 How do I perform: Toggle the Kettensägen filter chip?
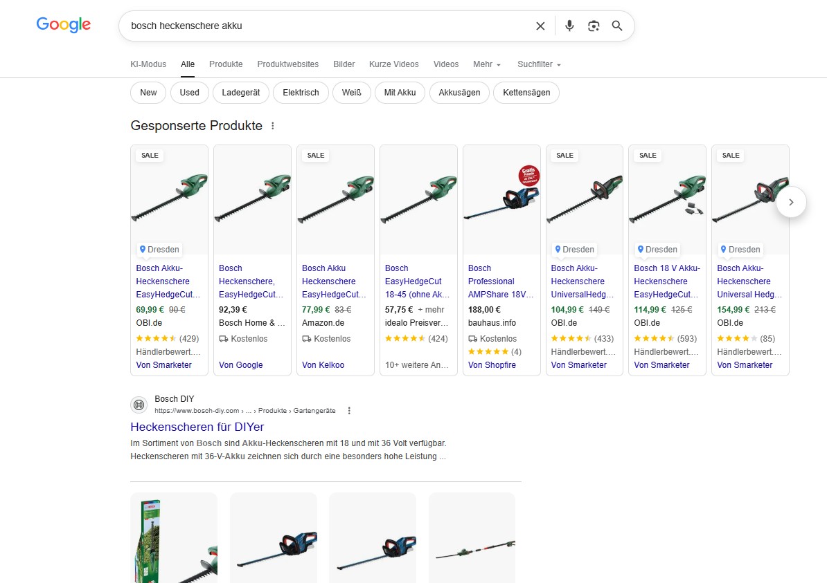tap(526, 93)
